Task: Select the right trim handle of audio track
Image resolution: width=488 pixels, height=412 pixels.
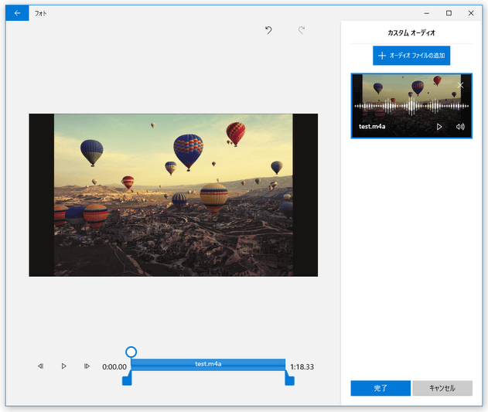Action: (x=289, y=379)
